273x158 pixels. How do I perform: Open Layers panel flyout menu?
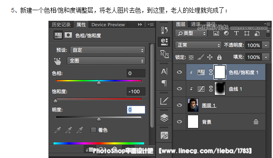[x=267, y=24]
